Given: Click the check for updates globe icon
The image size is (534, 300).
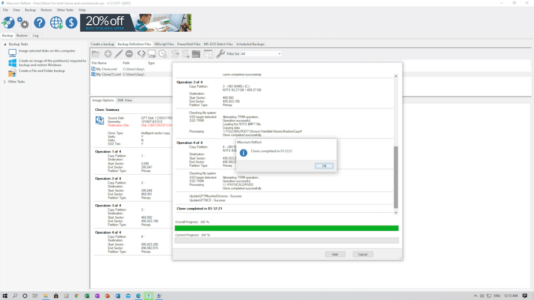Looking at the screenshot, I should [56, 22].
